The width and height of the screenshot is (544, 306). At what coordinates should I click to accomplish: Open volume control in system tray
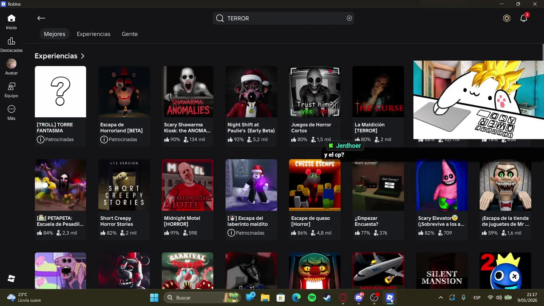click(499, 297)
